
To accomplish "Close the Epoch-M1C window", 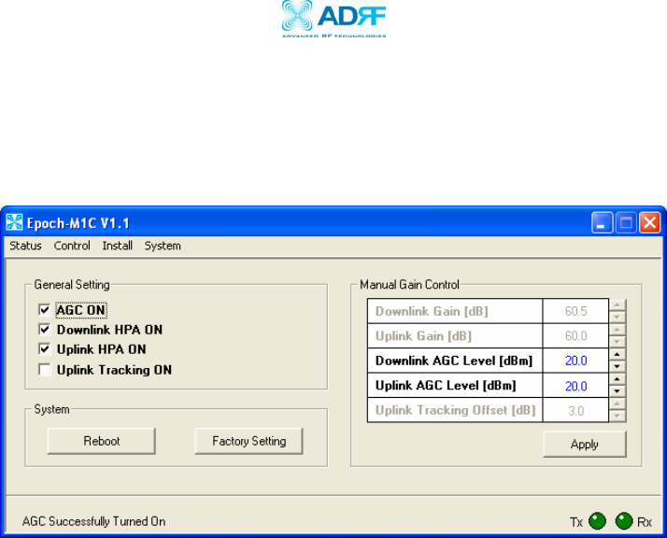I will tap(649, 222).
